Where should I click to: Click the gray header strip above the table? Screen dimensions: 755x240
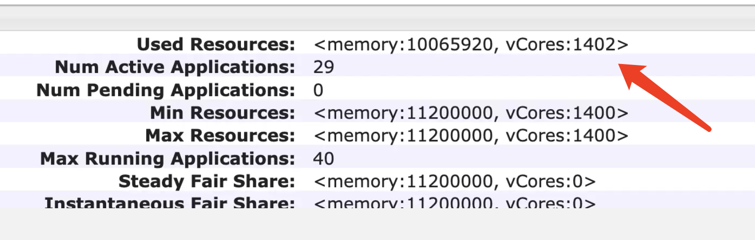(x=377, y=18)
